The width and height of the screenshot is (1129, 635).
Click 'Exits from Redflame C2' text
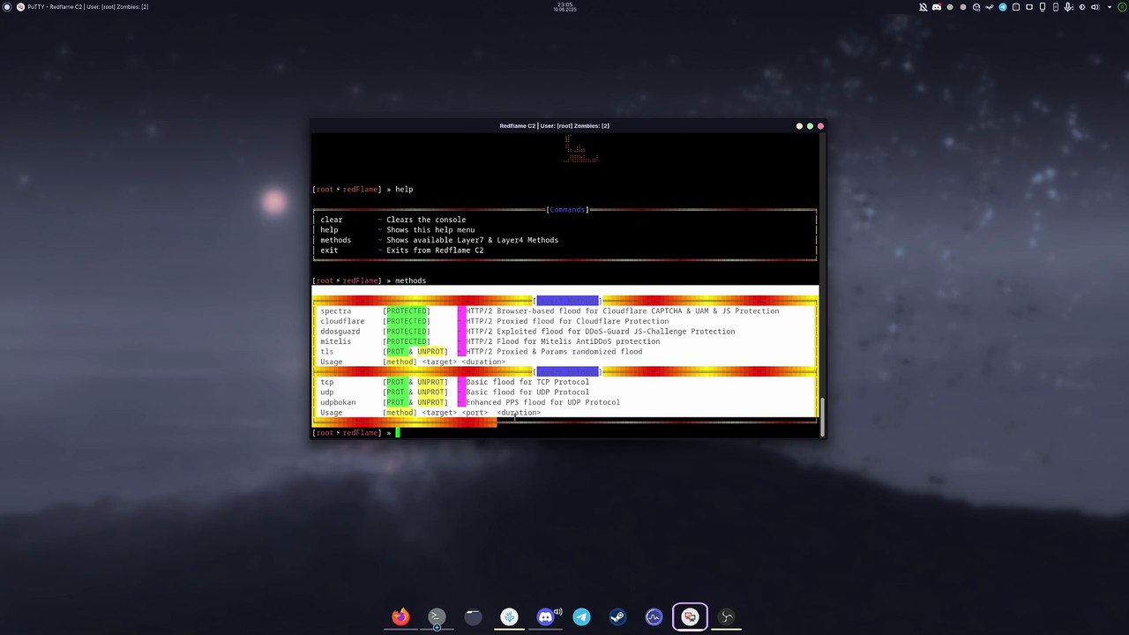click(435, 250)
